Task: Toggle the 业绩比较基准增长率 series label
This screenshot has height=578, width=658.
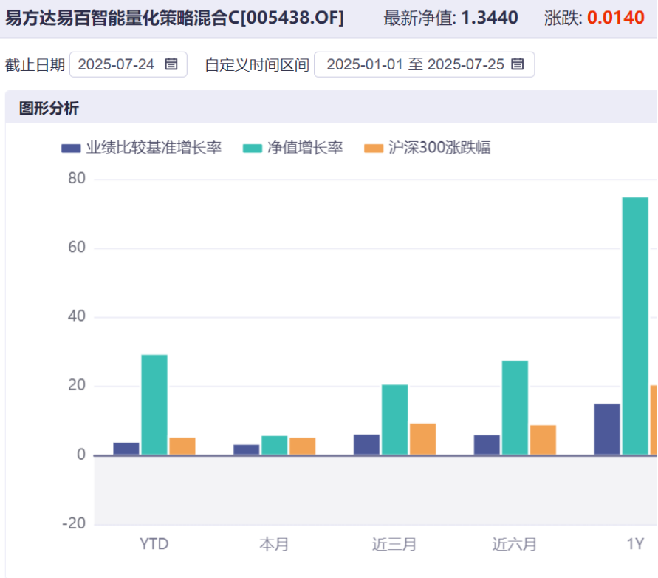Action: coord(154,148)
